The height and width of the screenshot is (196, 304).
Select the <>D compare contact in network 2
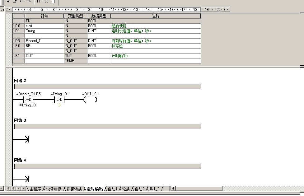click(59, 100)
